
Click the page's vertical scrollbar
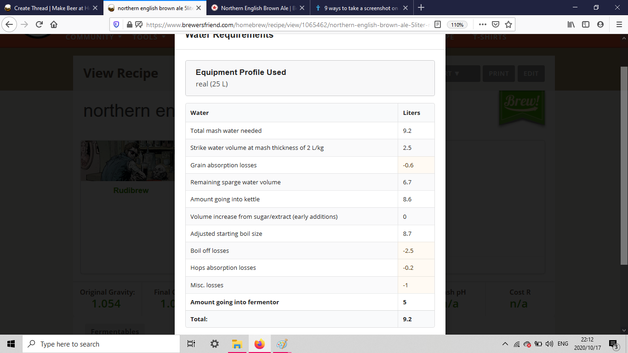(624, 165)
